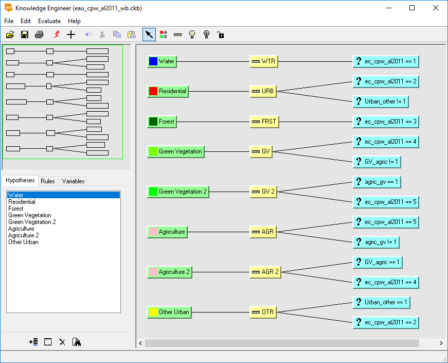Select the crosshair new-component tool
The width and height of the screenshot is (448, 363).
point(70,34)
